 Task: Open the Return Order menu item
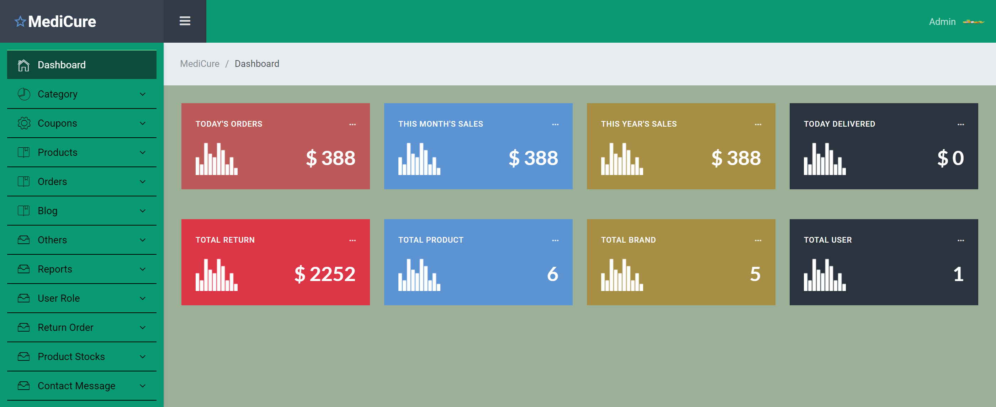[66, 327]
